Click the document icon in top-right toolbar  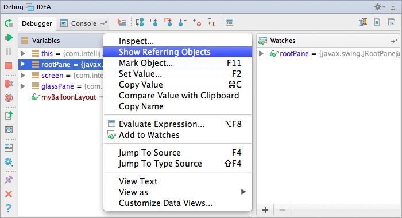pos(377,22)
